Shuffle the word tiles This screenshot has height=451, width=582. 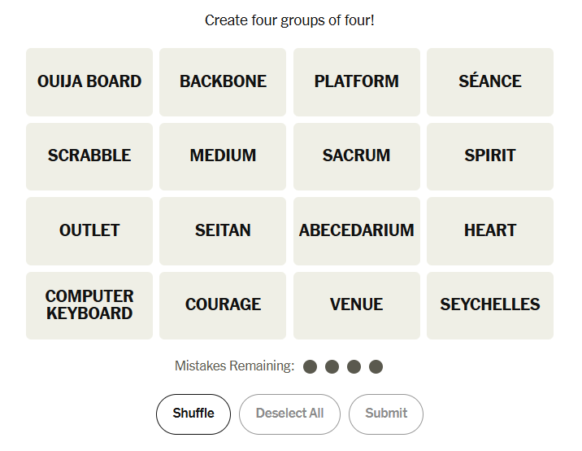pyautogui.click(x=193, y=414)
